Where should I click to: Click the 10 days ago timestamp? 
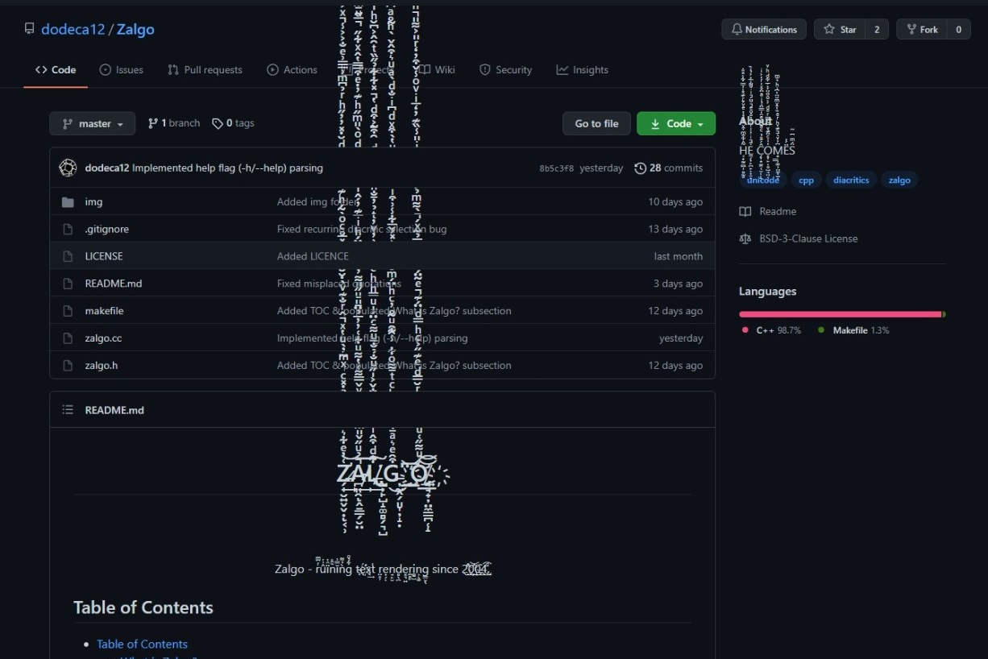675,202
